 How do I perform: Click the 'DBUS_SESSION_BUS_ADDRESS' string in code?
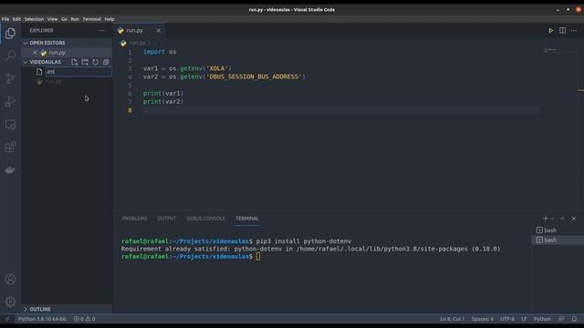click(x=254, y=77)
